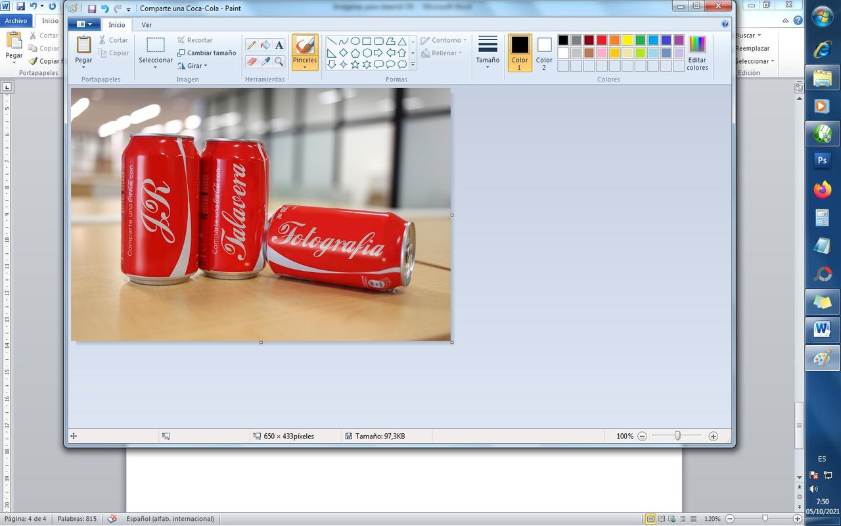Choose the Triangle shape in Formas
841x526 pixels.
402,41
